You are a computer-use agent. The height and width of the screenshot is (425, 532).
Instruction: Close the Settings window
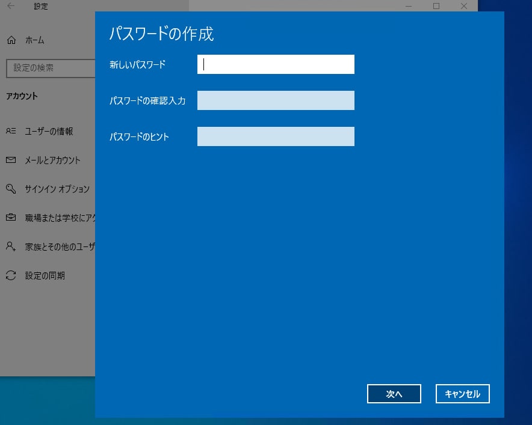pyautogui.click(x=464, y=6)
